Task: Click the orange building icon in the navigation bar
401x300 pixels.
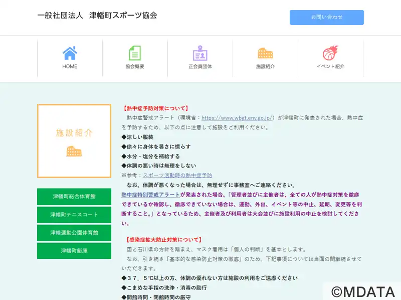Action: pos(265,53)
